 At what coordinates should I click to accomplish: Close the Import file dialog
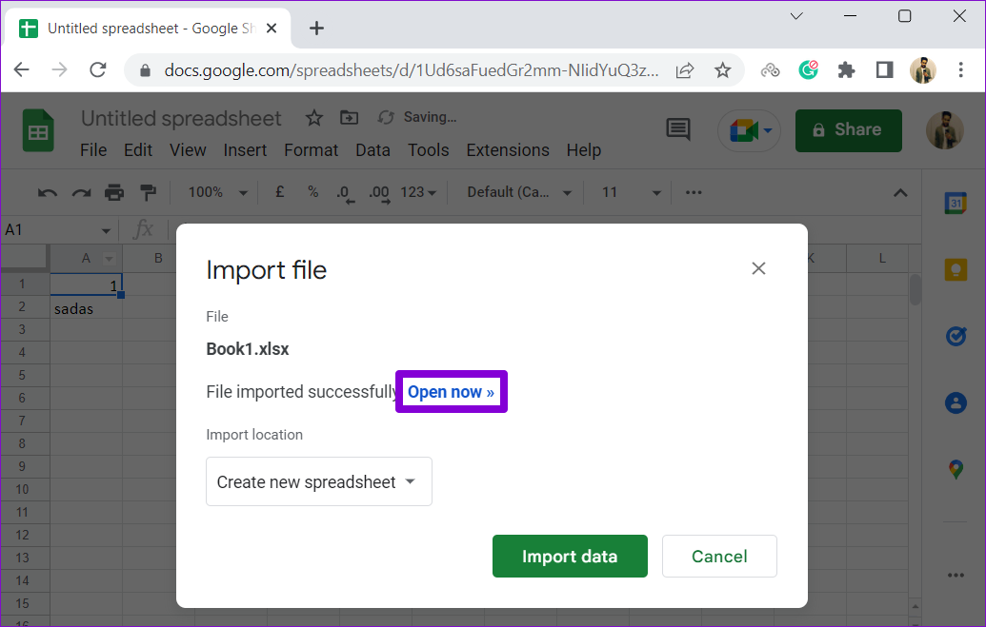pyautogui.click(x=758, y=268)
